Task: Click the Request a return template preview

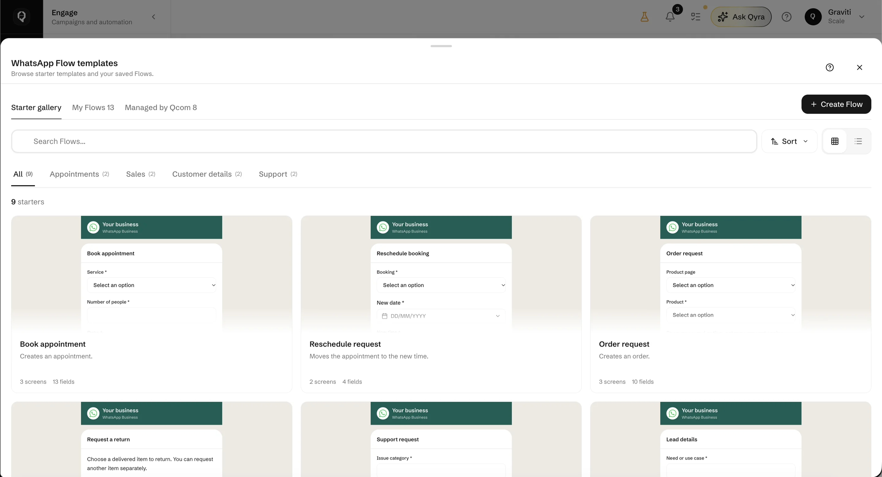Action: [152, 440]
